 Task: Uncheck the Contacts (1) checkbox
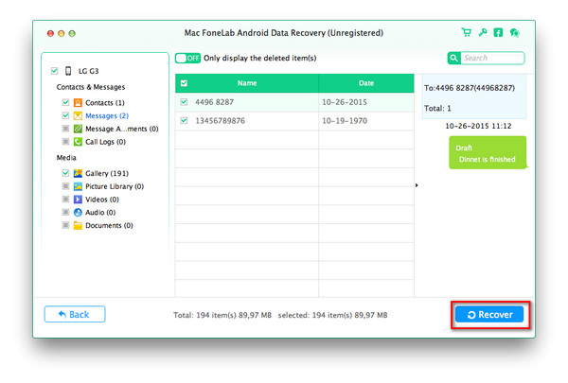(x=65, y=102)
